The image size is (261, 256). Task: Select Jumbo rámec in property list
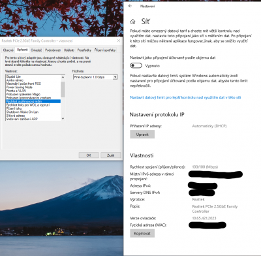click(x=15, y=80)
